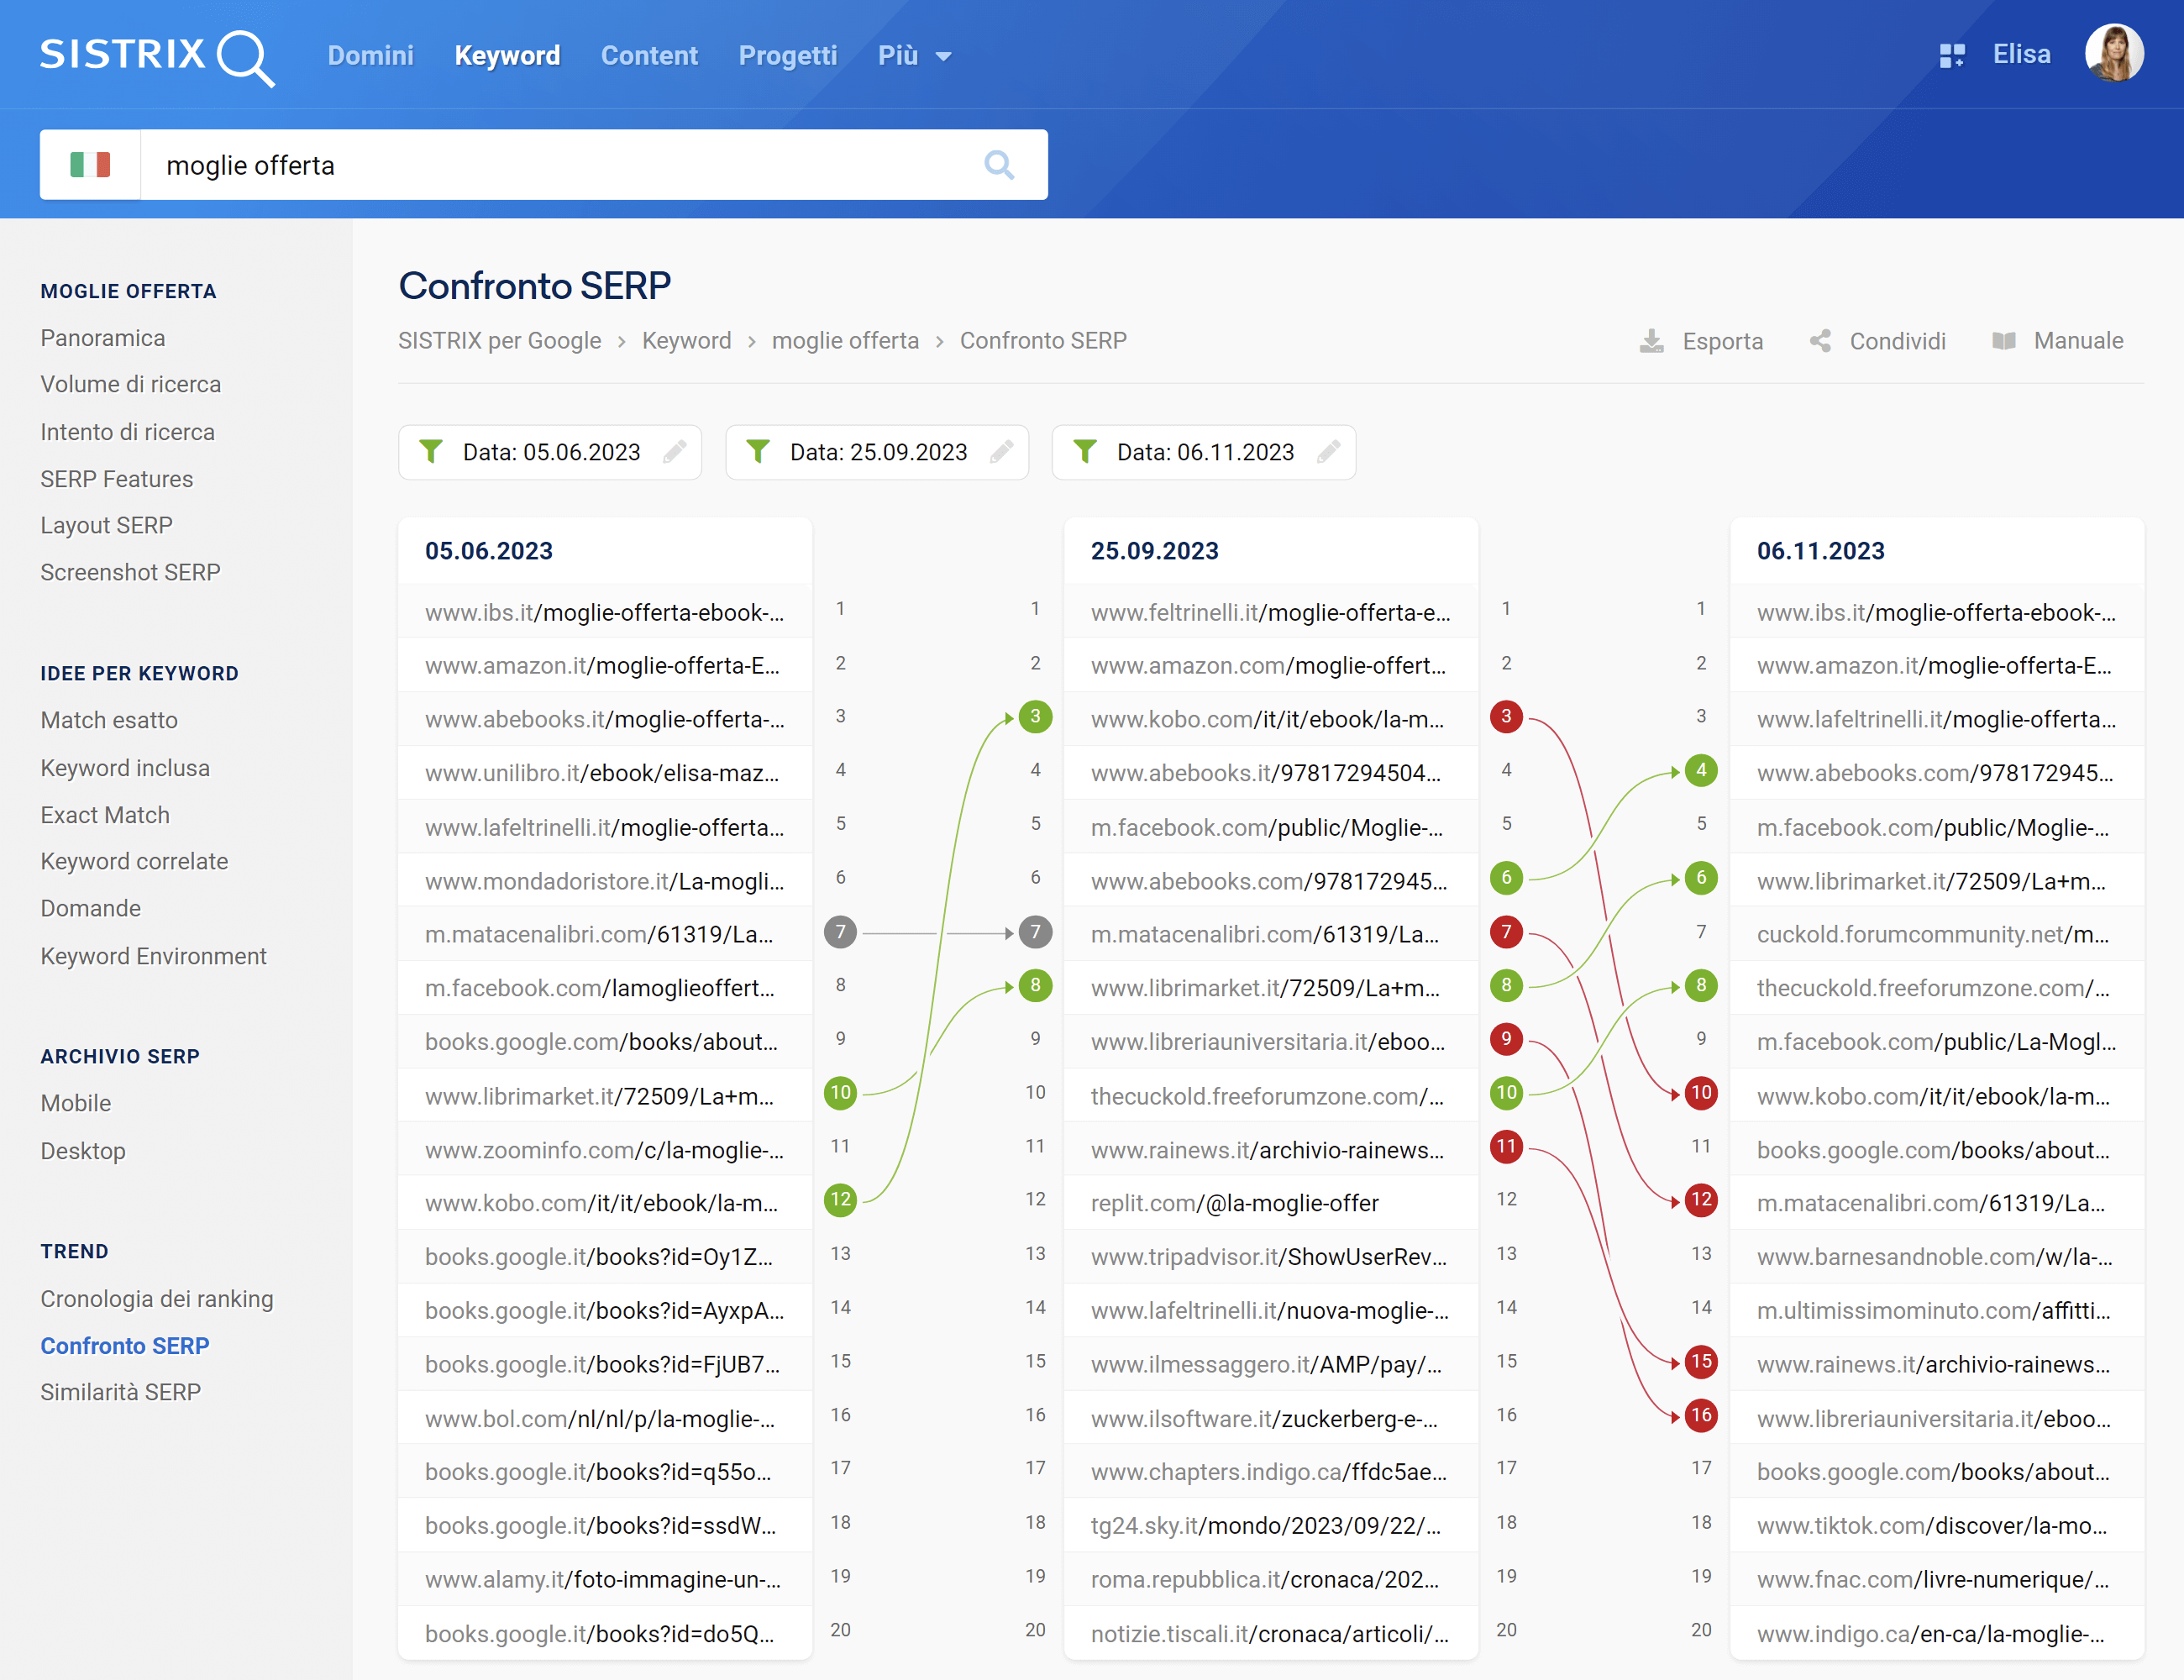Image resolution: width=2184 pixels, height=1680 pixels.
Task: Open Domande in sidebar
Action: 91,908
